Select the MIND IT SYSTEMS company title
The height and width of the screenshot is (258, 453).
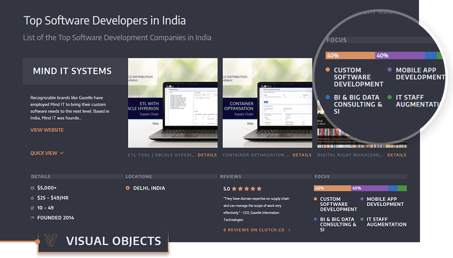pyautogui.click(x=72, y=71)
